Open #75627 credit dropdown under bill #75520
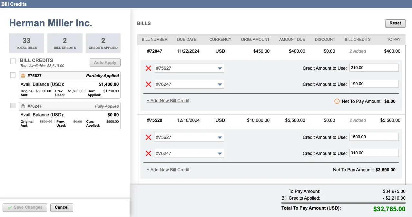This screenshot has width=412, height=217. click(x=189, y=137)
